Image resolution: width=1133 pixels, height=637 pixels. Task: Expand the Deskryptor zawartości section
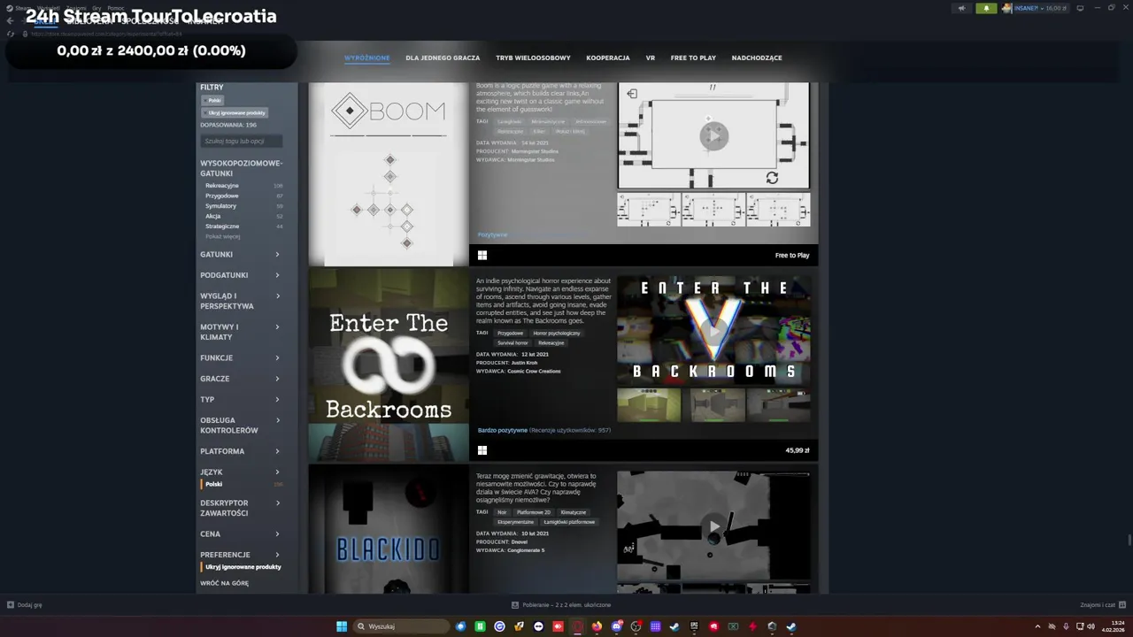tap(241, 508)
